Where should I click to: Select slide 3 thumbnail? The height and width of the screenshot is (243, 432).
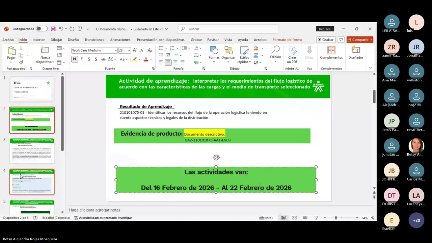tap(32, 151)
